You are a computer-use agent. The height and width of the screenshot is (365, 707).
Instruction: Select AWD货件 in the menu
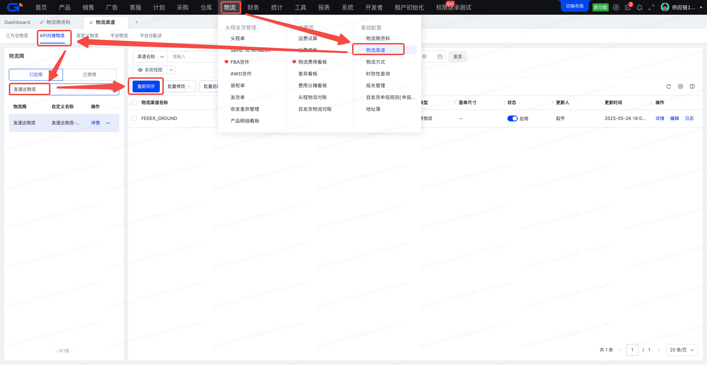[x=241, y=74]
